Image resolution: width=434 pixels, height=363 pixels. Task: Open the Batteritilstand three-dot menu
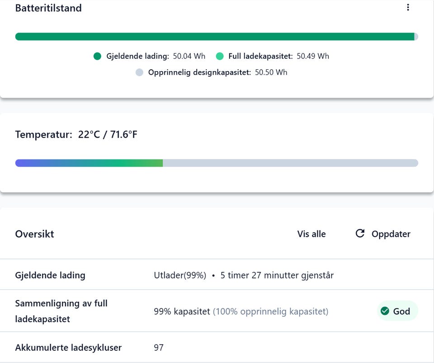408,7
